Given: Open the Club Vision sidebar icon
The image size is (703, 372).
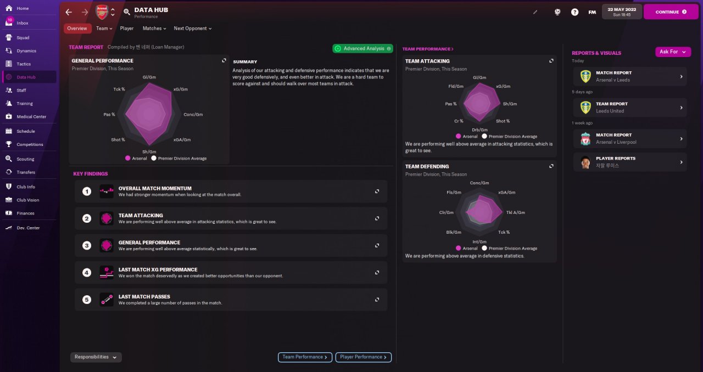Looking at the screenshot, I should (x=9, y=200).
